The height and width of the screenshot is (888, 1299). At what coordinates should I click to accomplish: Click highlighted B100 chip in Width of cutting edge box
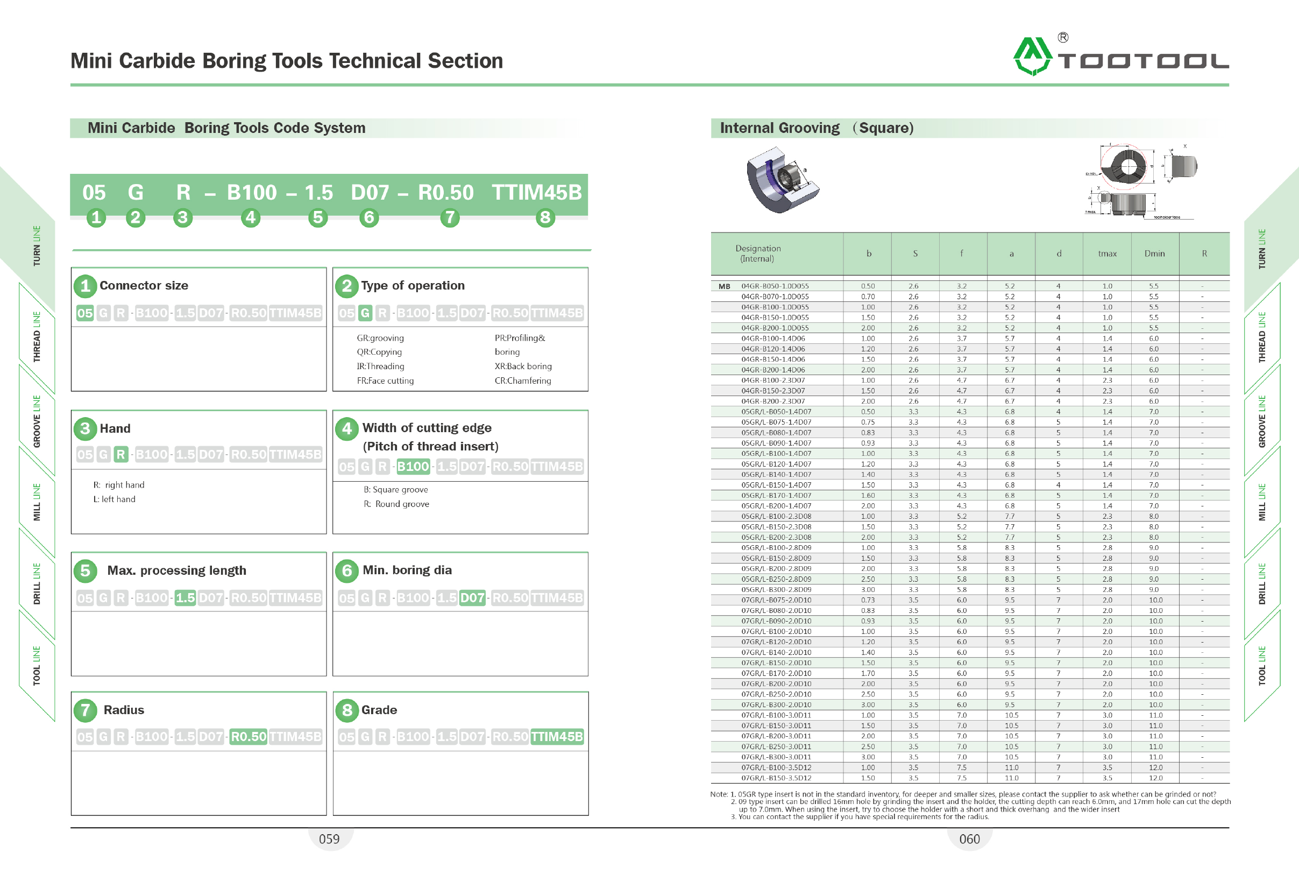point(413,467)
